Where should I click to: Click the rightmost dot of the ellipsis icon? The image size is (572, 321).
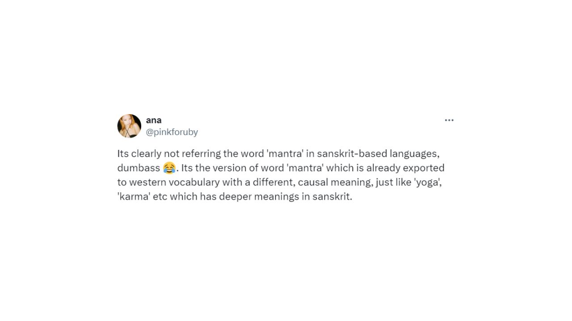(453, 119)
